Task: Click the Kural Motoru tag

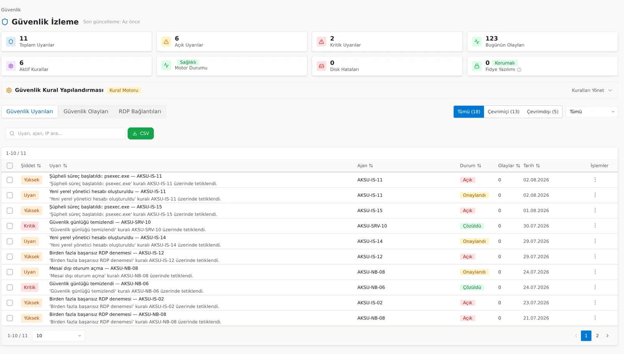Action: pyautogui.click(x=124, y=90)
